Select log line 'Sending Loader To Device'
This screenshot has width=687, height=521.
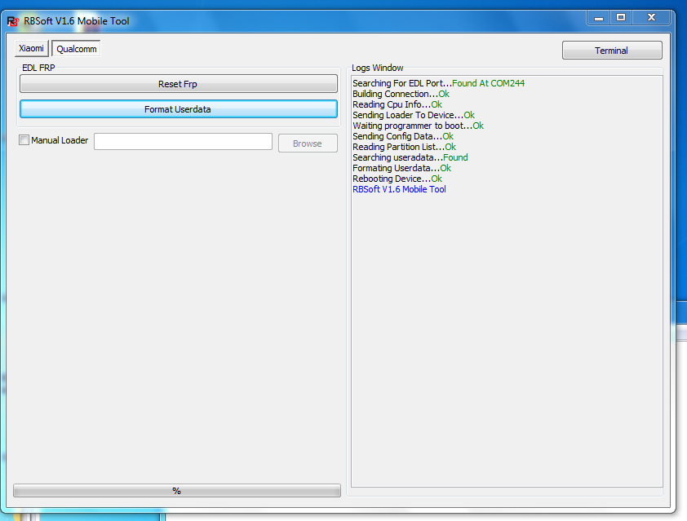(414, 115)
